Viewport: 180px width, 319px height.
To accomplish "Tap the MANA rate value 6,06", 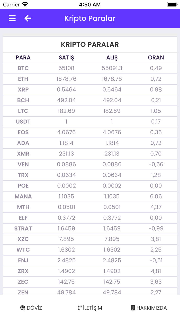I will click(156, 196).
